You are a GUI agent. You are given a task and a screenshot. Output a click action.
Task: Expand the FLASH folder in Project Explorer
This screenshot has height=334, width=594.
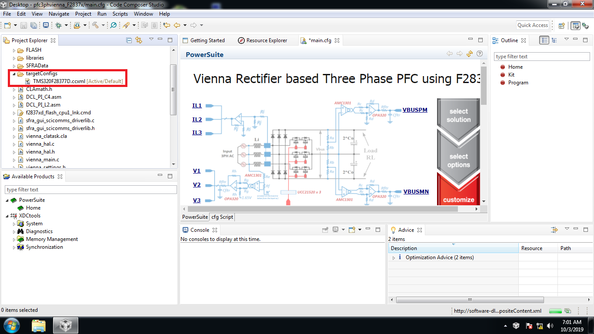[x=13, y=50]
